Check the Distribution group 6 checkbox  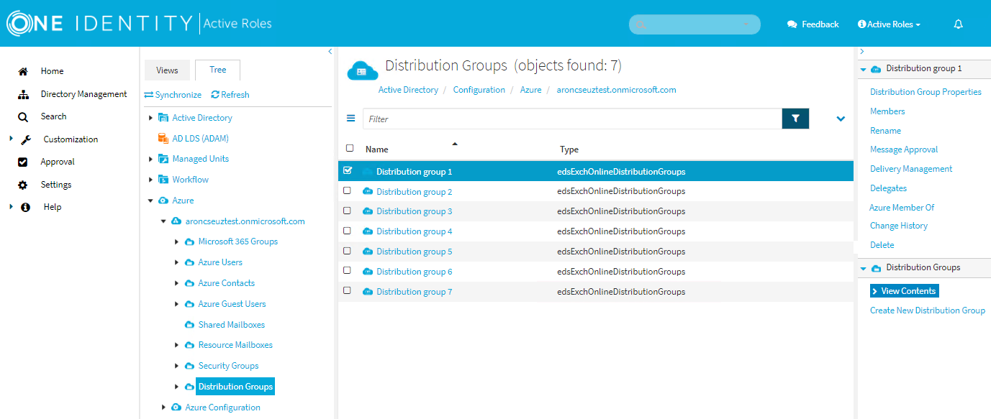coord(348,270)
